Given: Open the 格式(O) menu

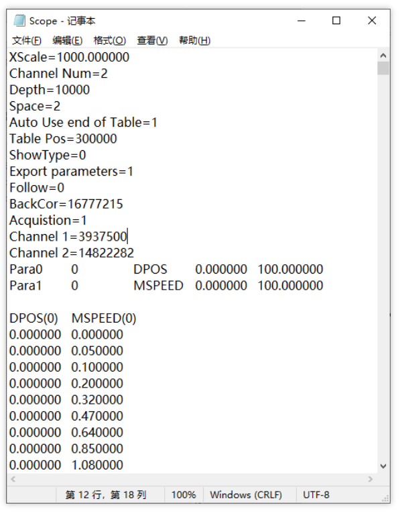Looking at the screenshot, I should [109, 40].
